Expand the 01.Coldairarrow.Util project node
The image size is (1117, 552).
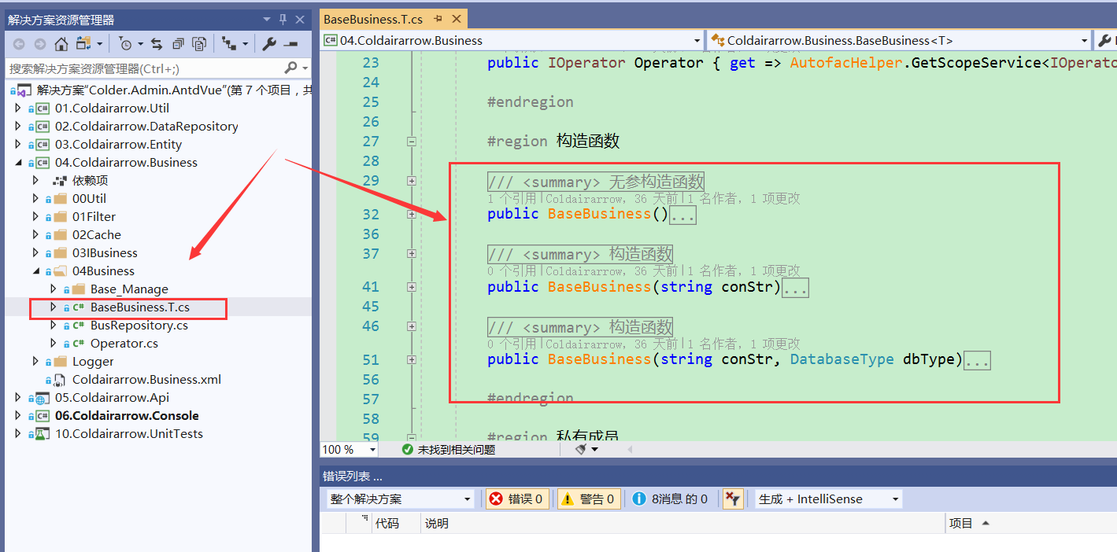tap(18, 109)
